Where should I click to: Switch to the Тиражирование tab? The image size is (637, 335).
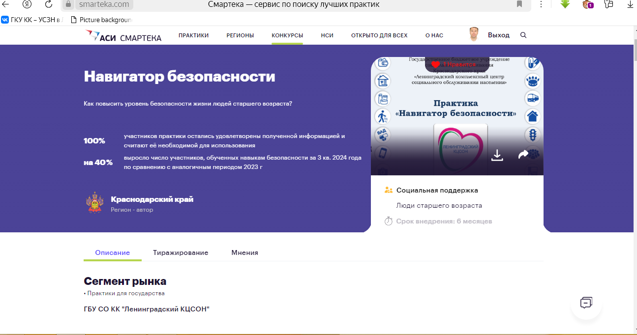pyautogui.click(x=181, y=252)
